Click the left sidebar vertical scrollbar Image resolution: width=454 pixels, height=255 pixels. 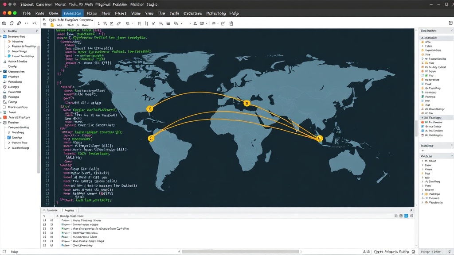pos(39,109)
